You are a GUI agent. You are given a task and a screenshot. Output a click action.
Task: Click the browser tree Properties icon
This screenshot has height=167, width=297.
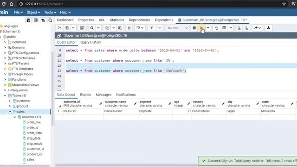(x=28, y=20)
